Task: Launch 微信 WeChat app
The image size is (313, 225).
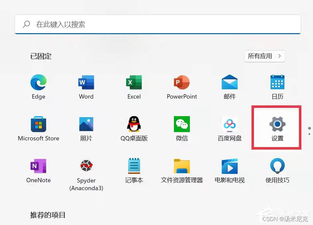Action: (182, 124)
